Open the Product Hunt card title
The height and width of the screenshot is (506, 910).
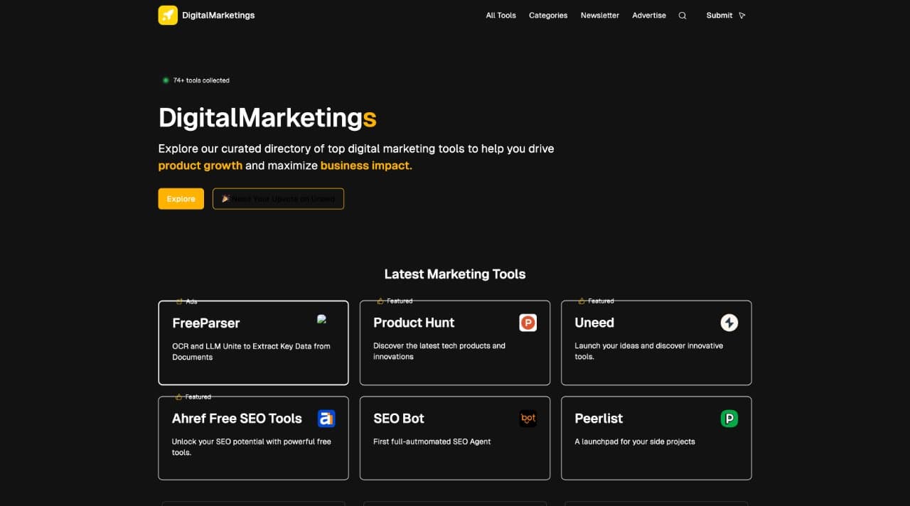414,323
